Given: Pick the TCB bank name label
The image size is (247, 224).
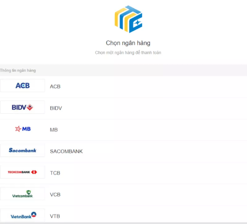Looking at the screenshot, I should click(55, 173).
